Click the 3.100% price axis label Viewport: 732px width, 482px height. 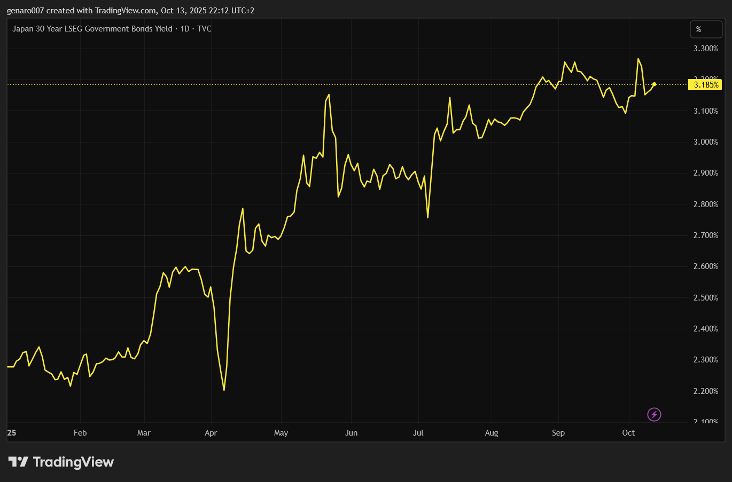(705, 111)
